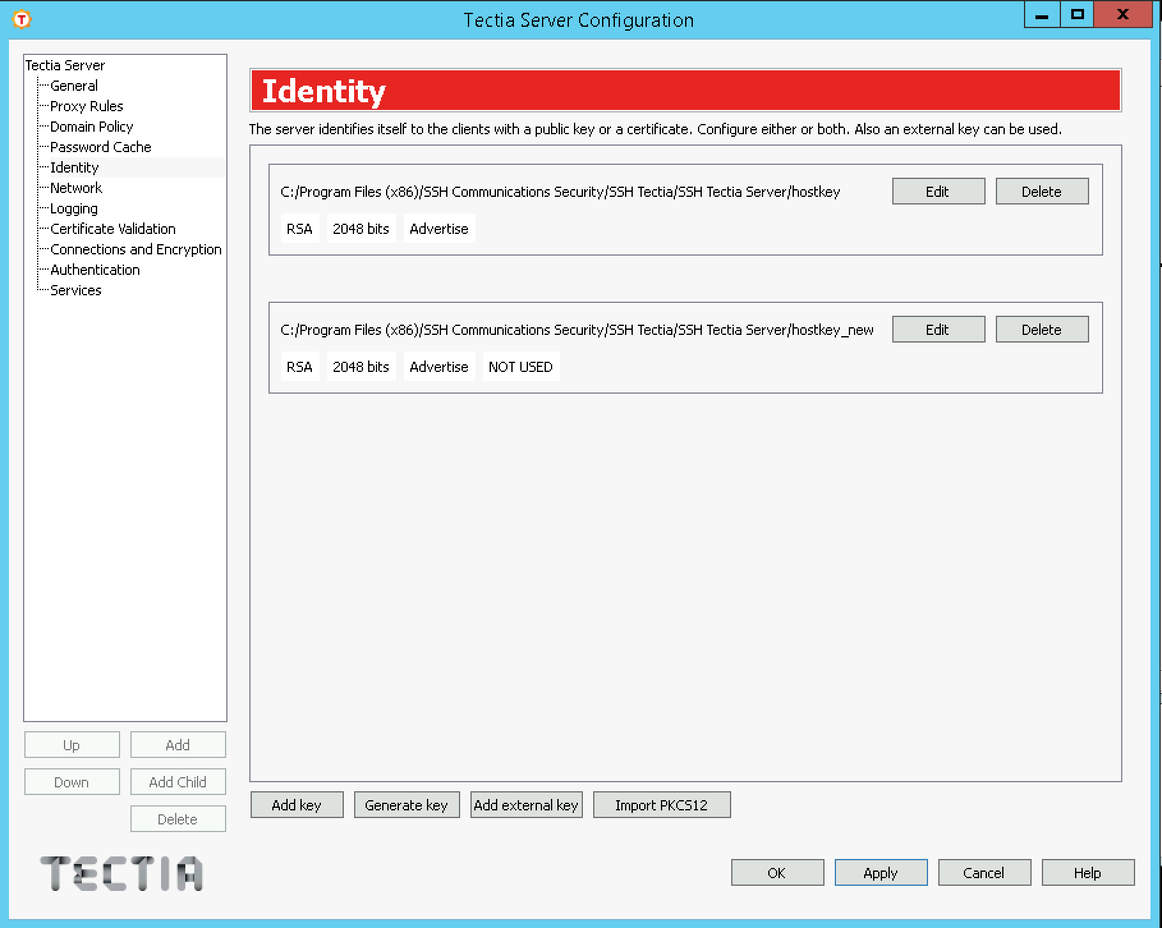Toggle Advertise for the hostkey entry
1162x928 pixels.
pos(439,228)
